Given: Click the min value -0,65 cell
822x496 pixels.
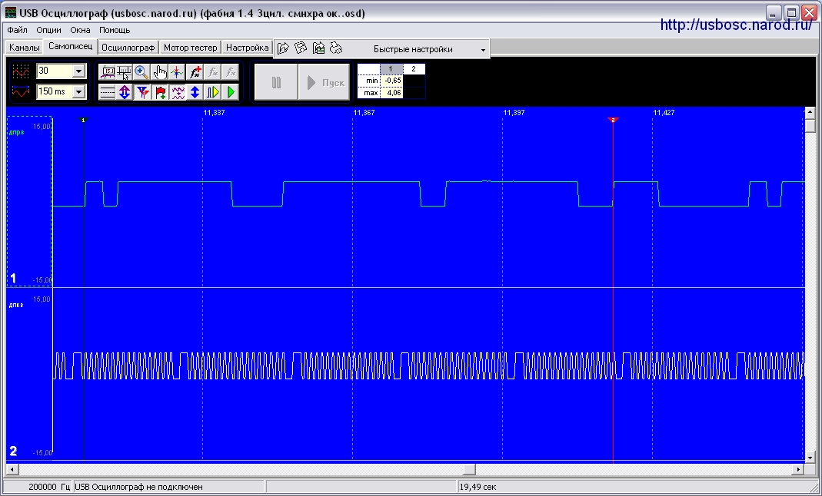Looking at the screenshot, I should coord(391,81).
